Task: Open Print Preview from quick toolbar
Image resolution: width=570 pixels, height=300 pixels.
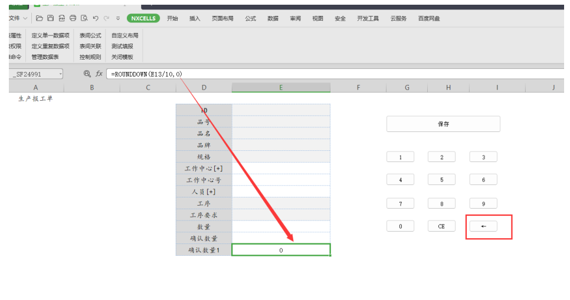Action: pyautogui.click(x=84, y=18)
